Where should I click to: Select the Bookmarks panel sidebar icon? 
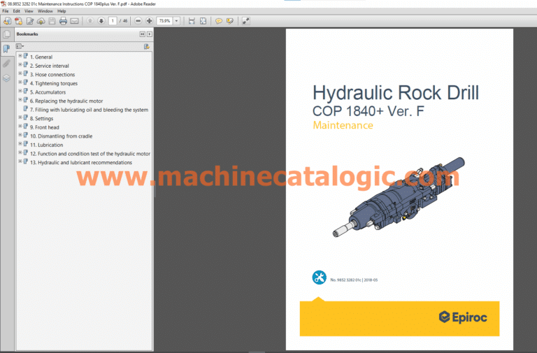click(x=6, y=49)
